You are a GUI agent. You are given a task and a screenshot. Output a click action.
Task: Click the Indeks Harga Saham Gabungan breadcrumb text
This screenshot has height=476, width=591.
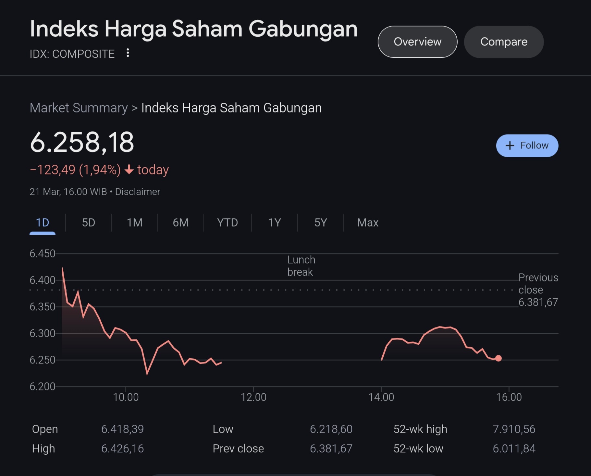[231, 108]
